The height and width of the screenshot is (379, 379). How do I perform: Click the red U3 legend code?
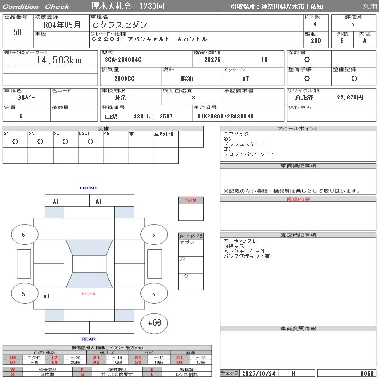(x=54, y=362)
